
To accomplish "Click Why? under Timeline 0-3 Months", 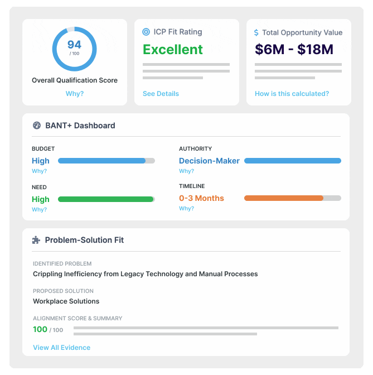I will [186, 209].
